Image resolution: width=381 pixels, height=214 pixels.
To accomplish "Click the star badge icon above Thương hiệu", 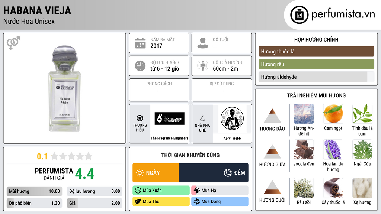I will click(140, 118).
